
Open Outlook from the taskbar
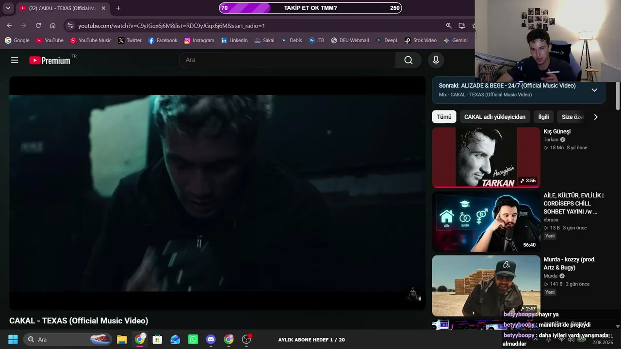[175, 339]
